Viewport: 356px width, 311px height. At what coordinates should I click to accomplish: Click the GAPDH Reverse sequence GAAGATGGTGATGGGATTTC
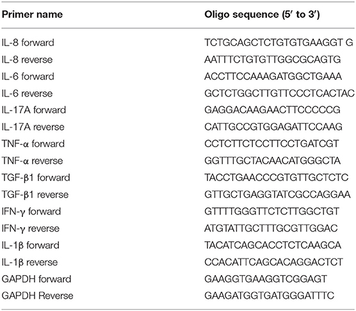270,296
